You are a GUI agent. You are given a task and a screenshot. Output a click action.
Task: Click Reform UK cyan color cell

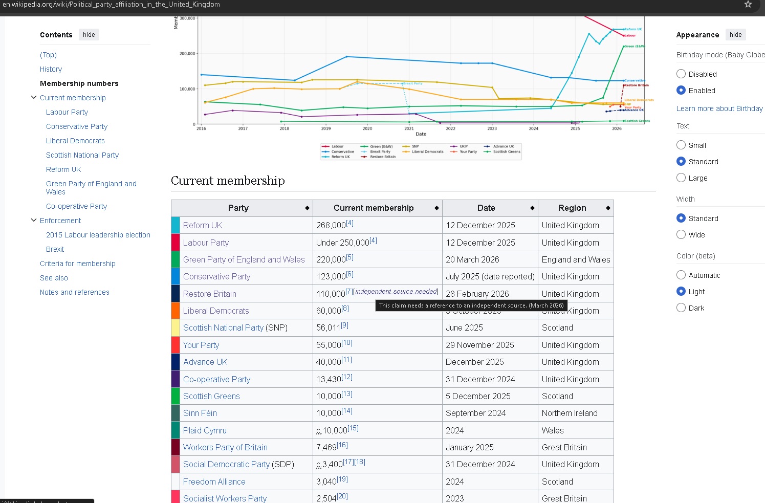pyautogui.click(x=176, y=225)
